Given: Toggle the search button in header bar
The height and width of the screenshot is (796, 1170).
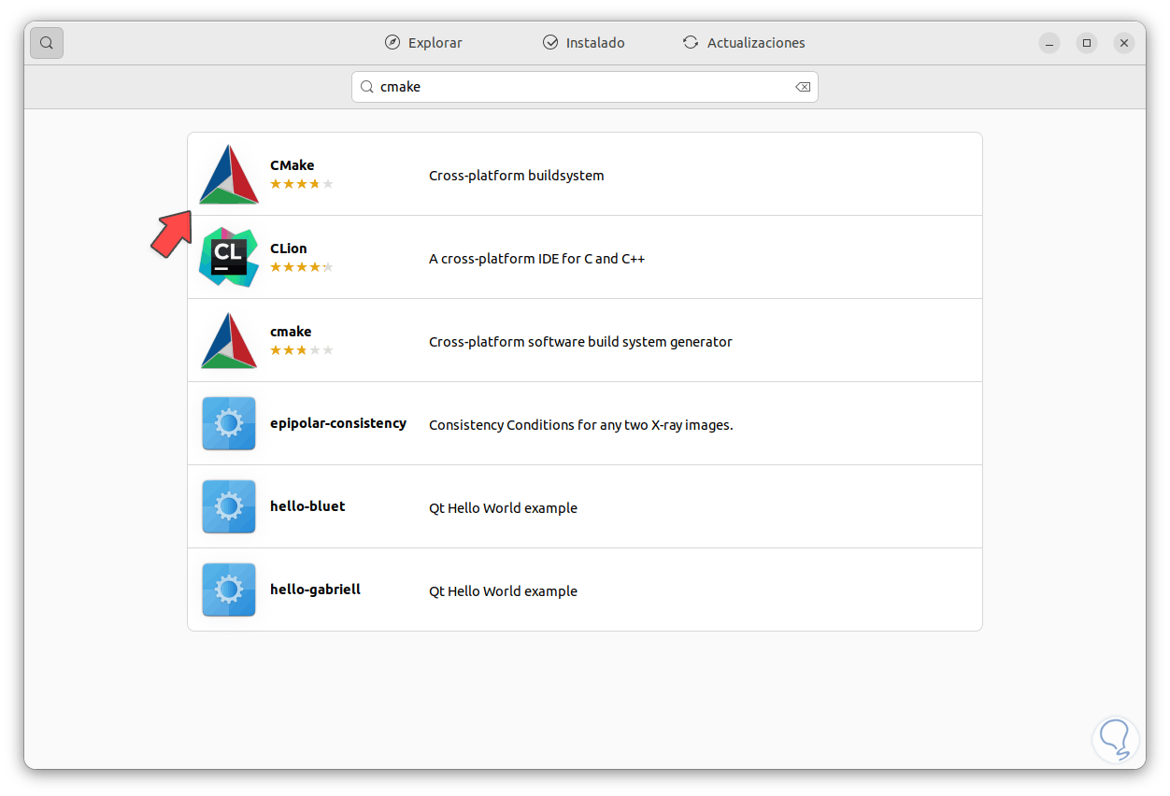Looking at the screenshot, I should point(47,43).
